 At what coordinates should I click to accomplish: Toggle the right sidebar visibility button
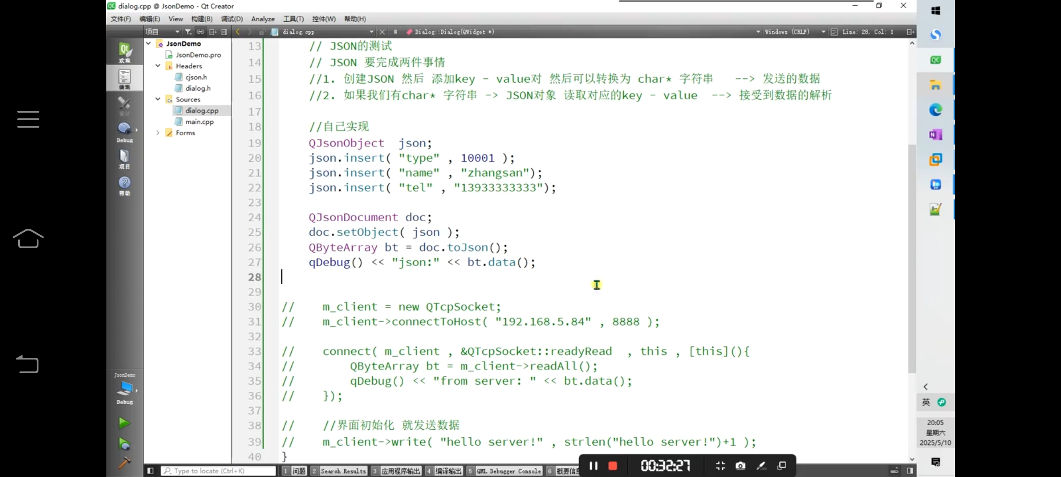coord(910,471)
